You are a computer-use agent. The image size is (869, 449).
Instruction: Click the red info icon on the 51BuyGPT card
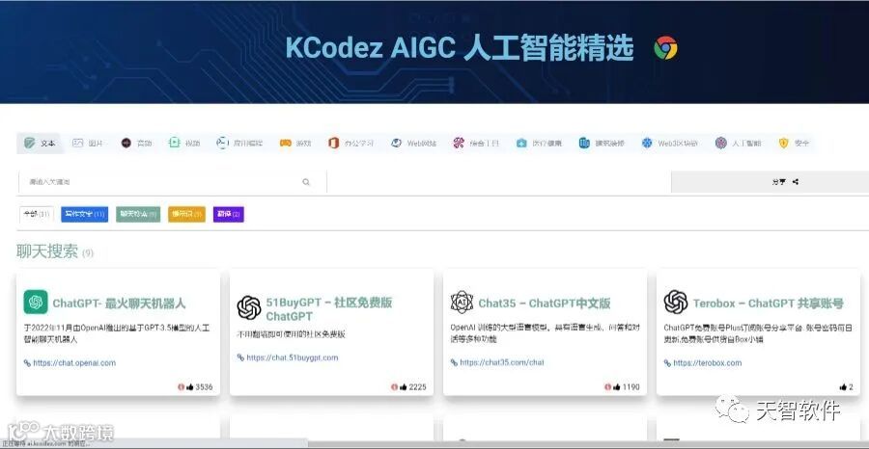[394, 387]
